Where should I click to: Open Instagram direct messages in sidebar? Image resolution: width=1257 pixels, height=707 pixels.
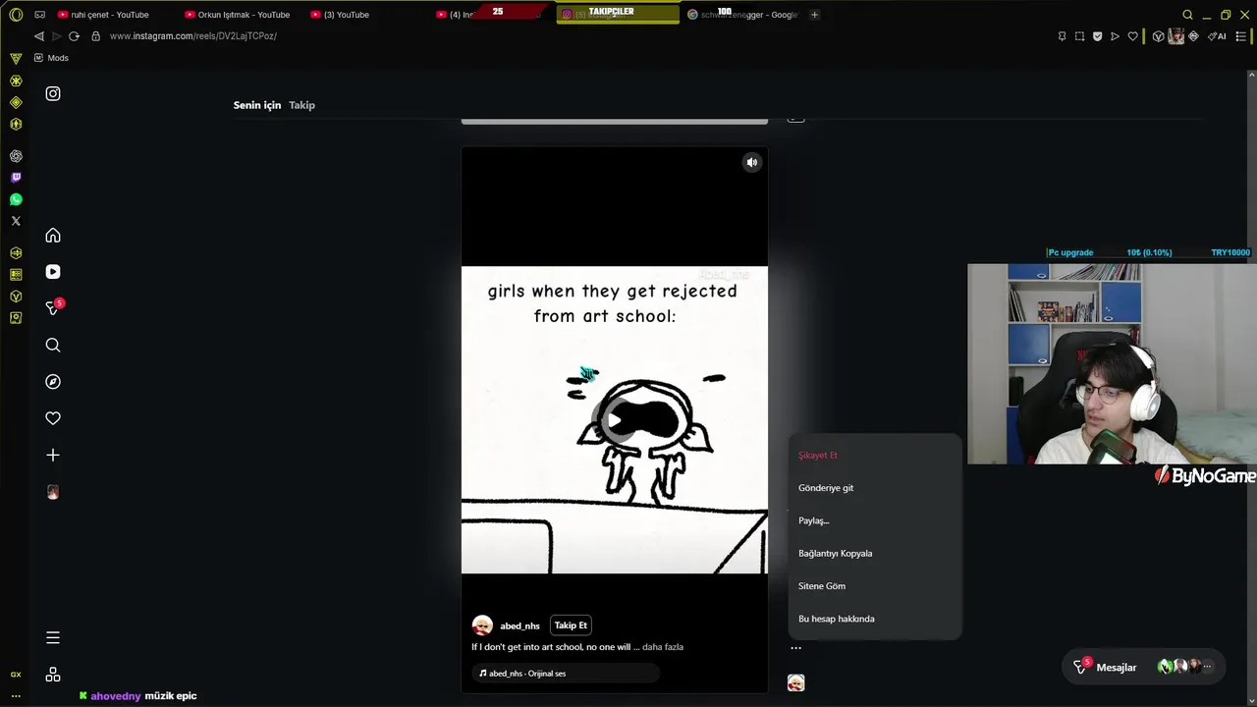pos(53,308)
